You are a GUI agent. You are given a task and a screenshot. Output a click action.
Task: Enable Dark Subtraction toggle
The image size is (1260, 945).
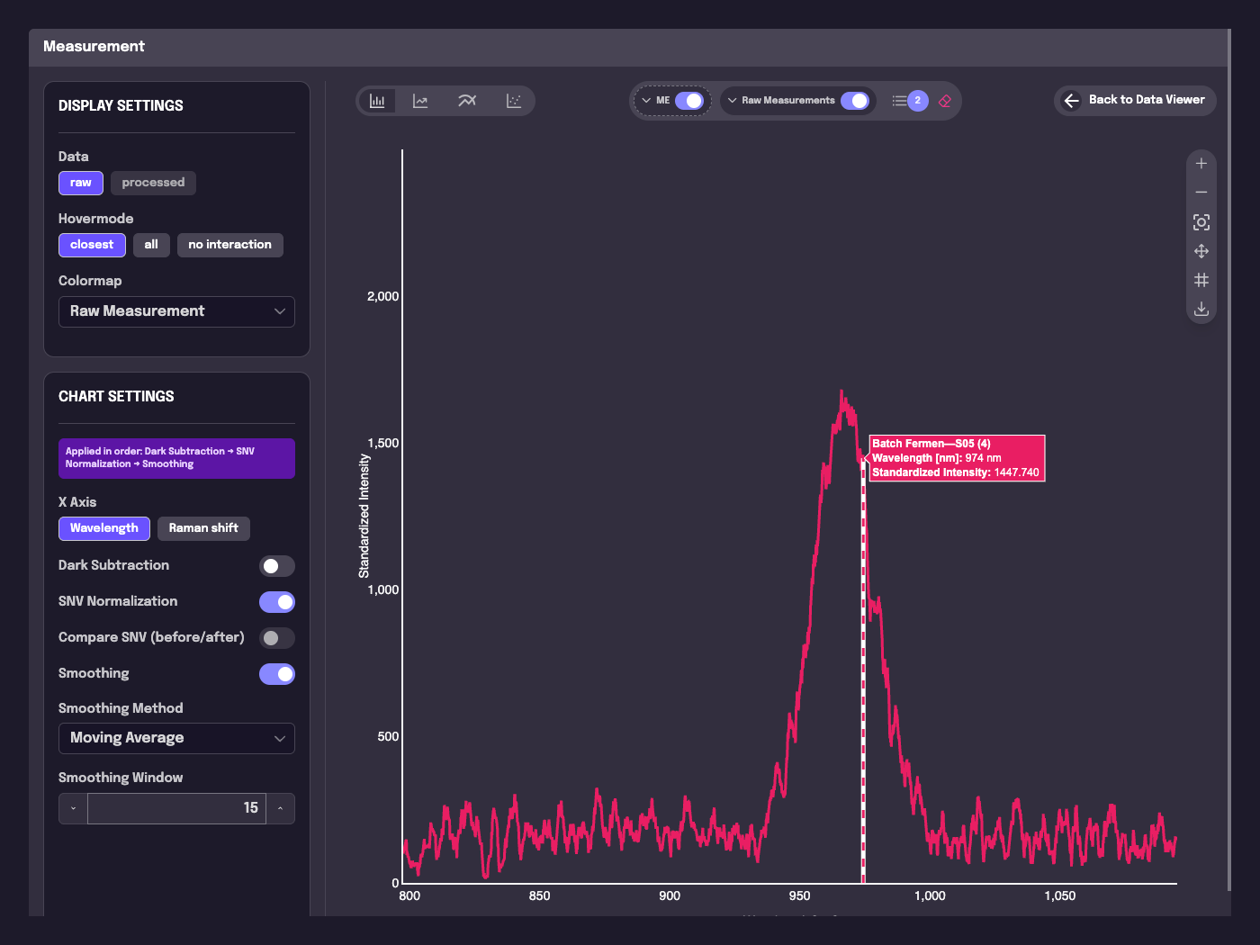click(x=277, y=566)
